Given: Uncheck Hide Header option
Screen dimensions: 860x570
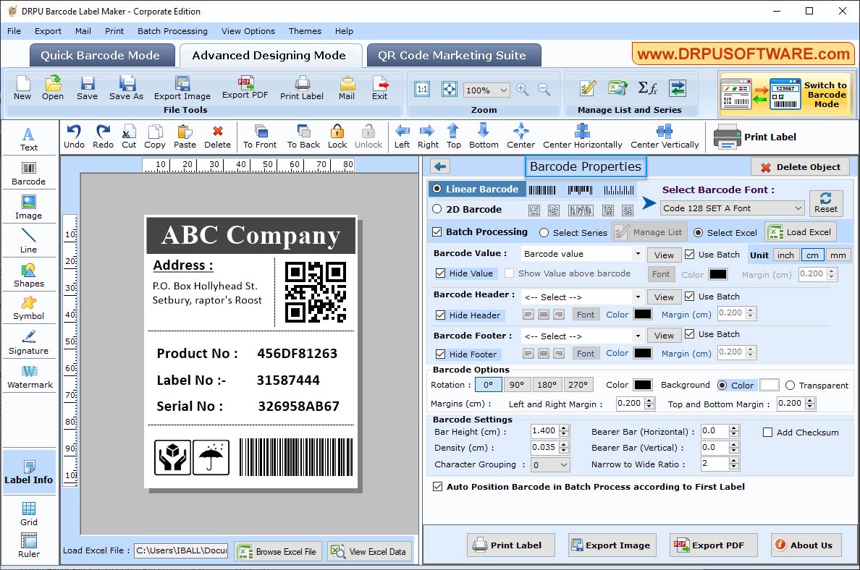Looking at the screenshot, I should (442, 315).
